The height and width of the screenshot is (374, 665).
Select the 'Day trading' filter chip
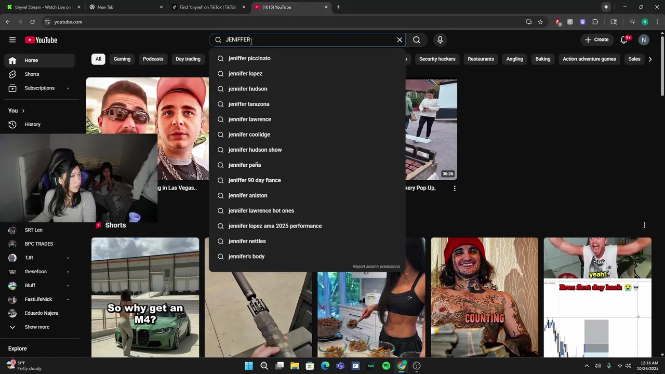pos(188,59)
